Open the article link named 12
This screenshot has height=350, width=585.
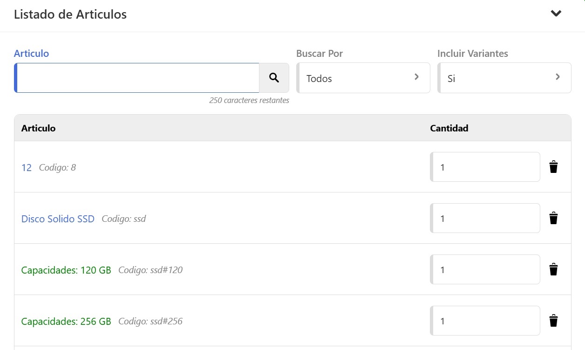(x=27, y=167)
